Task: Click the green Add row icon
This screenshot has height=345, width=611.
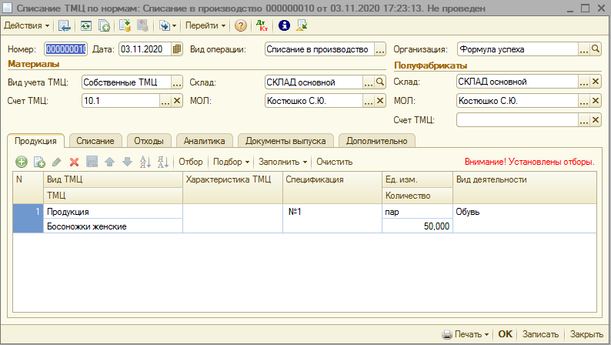Action: click(x=22, y=162)
